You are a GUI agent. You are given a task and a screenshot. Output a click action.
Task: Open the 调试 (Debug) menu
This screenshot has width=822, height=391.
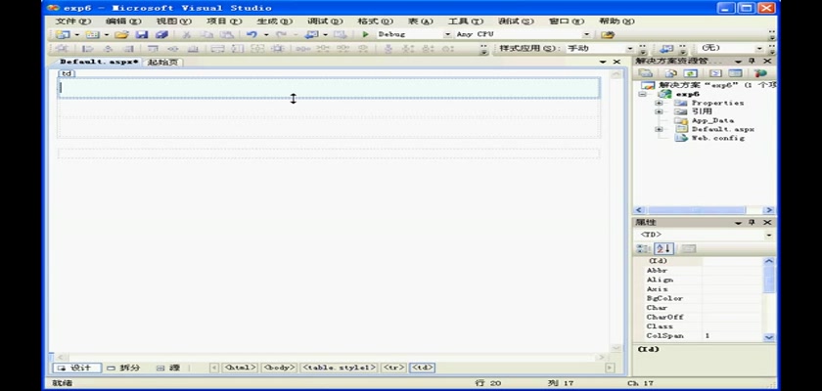[x=318, y=21]
